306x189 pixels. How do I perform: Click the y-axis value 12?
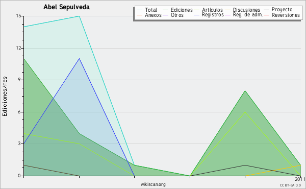(18, 48)
